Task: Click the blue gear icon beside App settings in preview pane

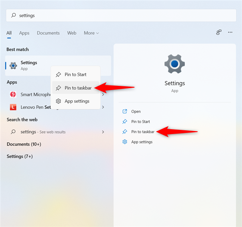Action: coord(125,142)
